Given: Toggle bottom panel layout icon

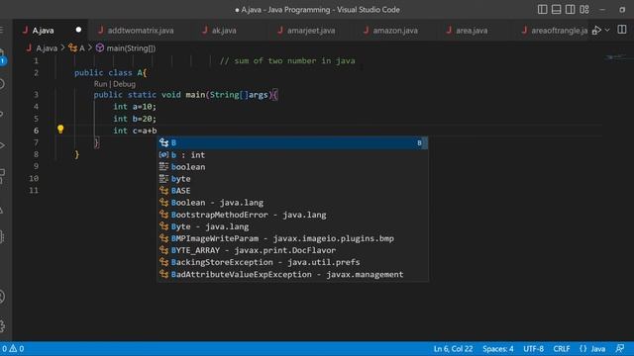Looking at the screenshot, I should pyautogui.click(x=557, y=9).
